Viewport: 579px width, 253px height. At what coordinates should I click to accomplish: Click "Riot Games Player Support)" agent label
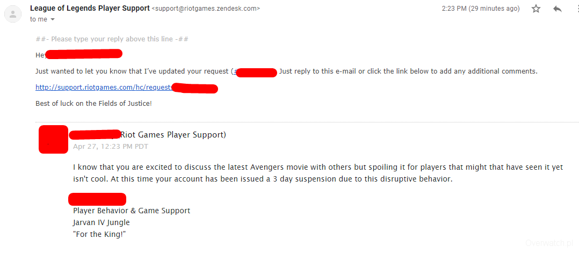[173, 135]
